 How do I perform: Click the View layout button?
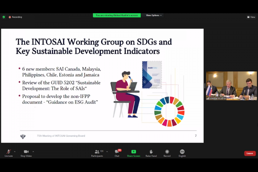[x=251, y=17]
